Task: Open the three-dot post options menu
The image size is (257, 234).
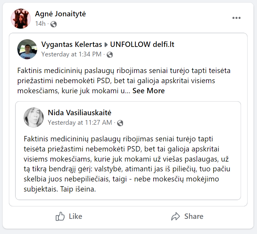Action: coord(236,18)
